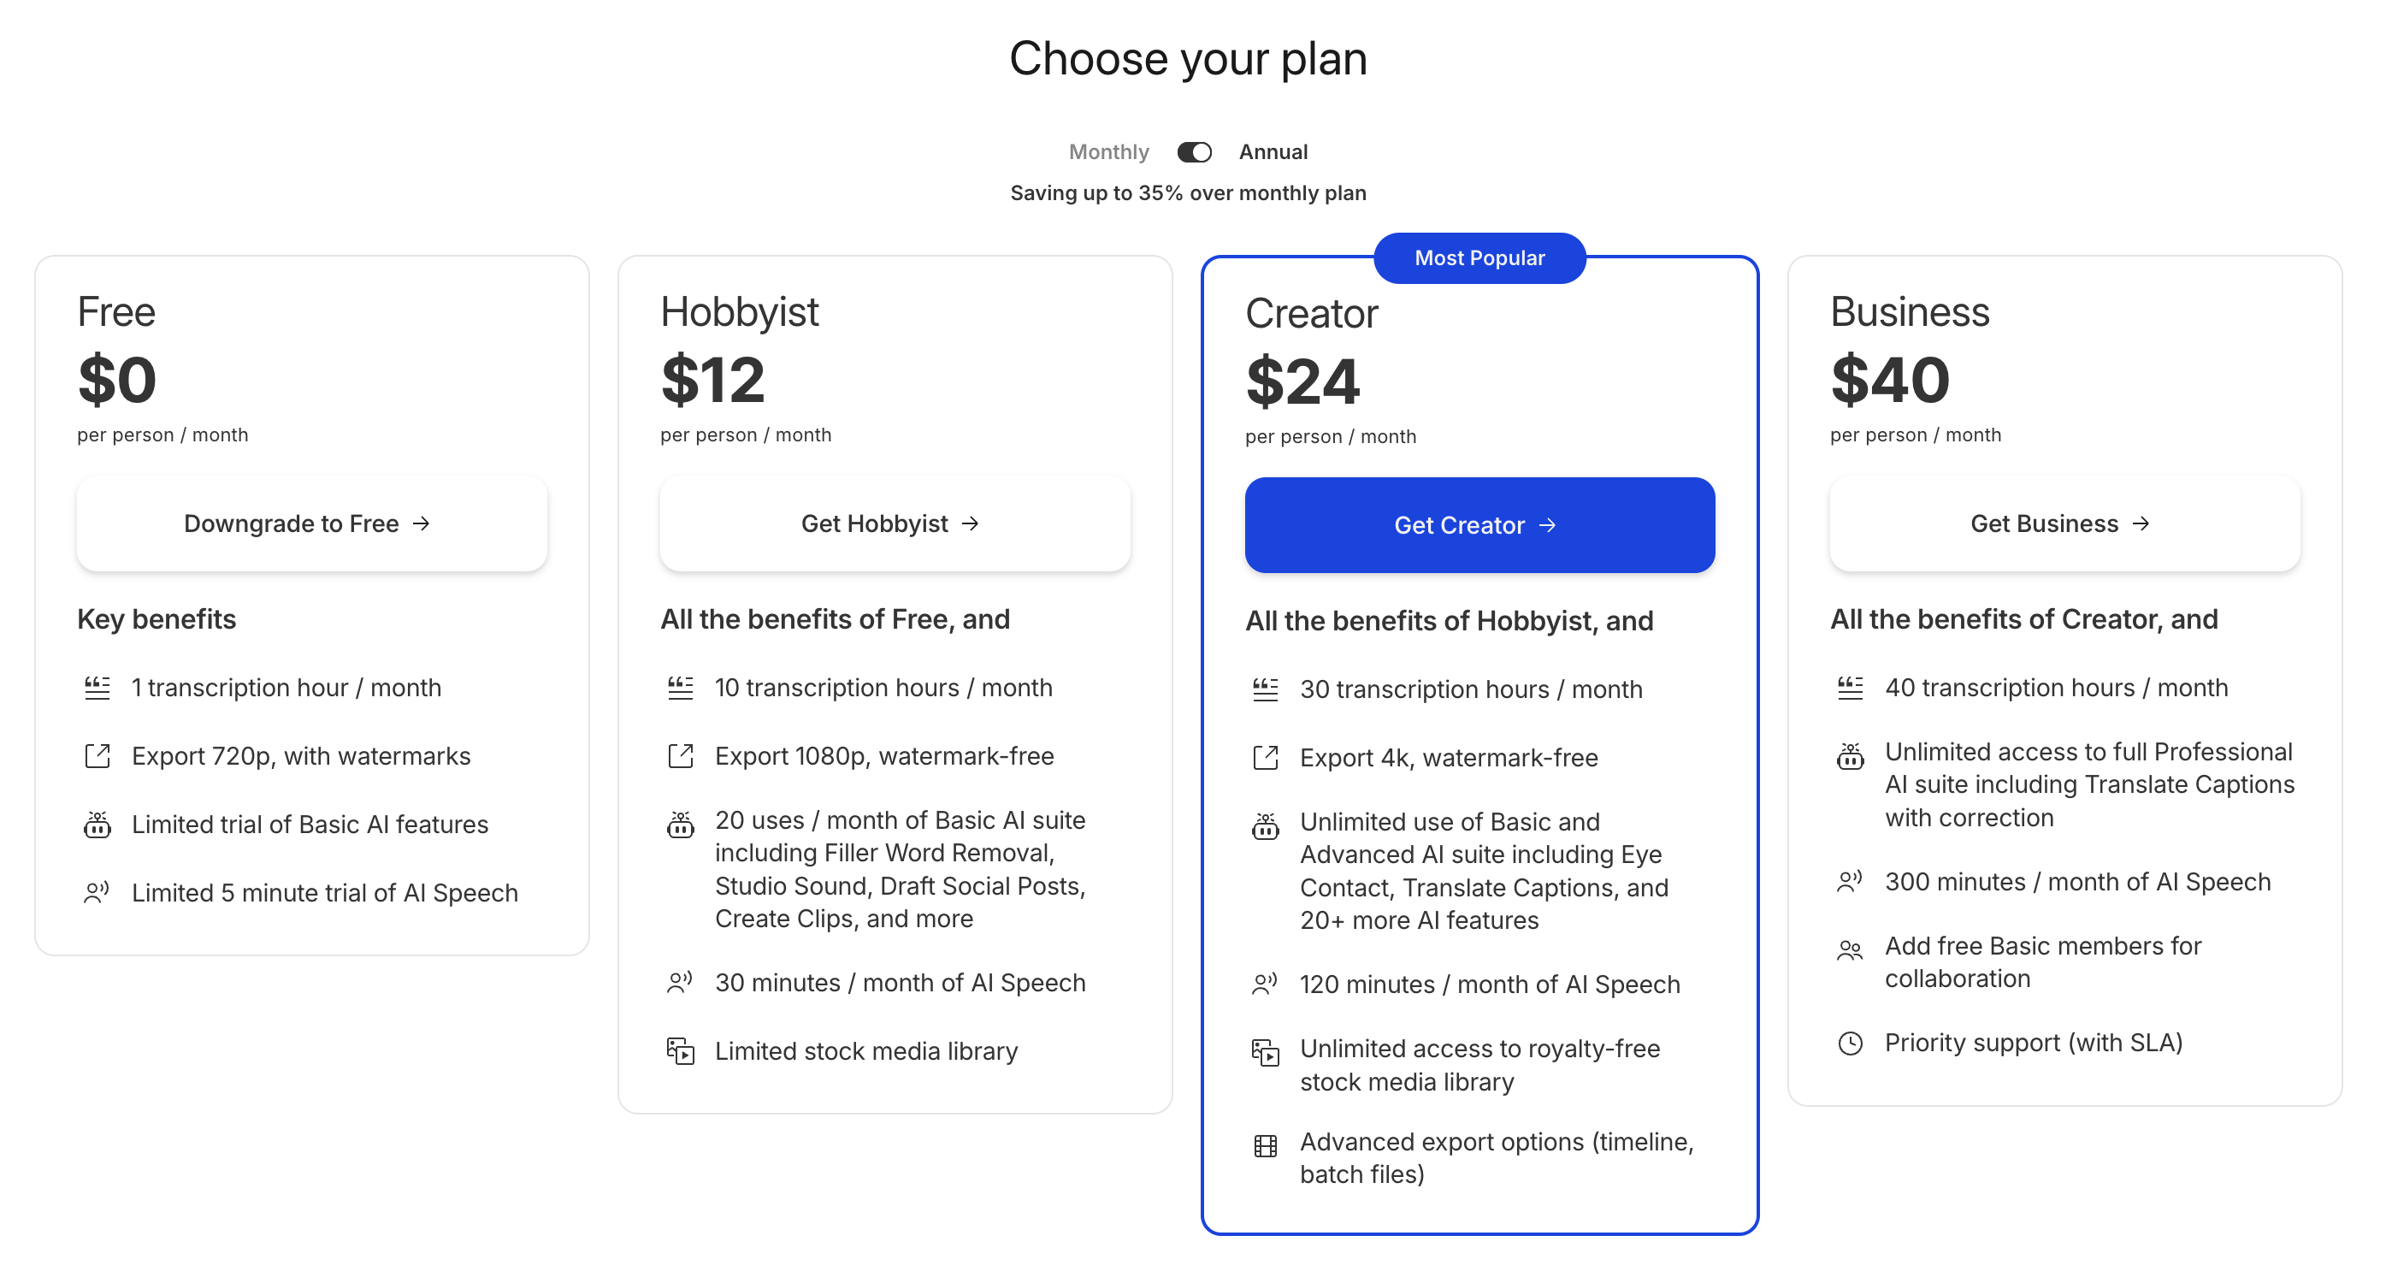The image size is (2386, 1283).
Task: Click export icon beside Export 4k
Action: [1265, 759]
